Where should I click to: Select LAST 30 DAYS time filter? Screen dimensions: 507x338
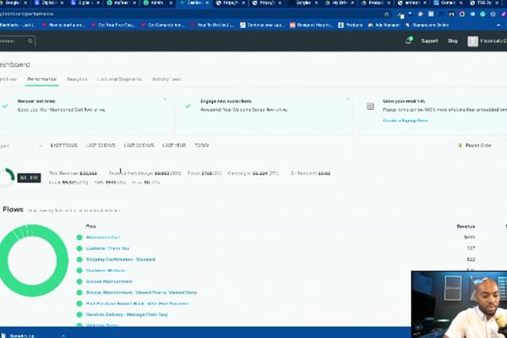click(101, 145)
